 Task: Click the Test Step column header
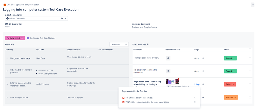(x=9, y=50)
